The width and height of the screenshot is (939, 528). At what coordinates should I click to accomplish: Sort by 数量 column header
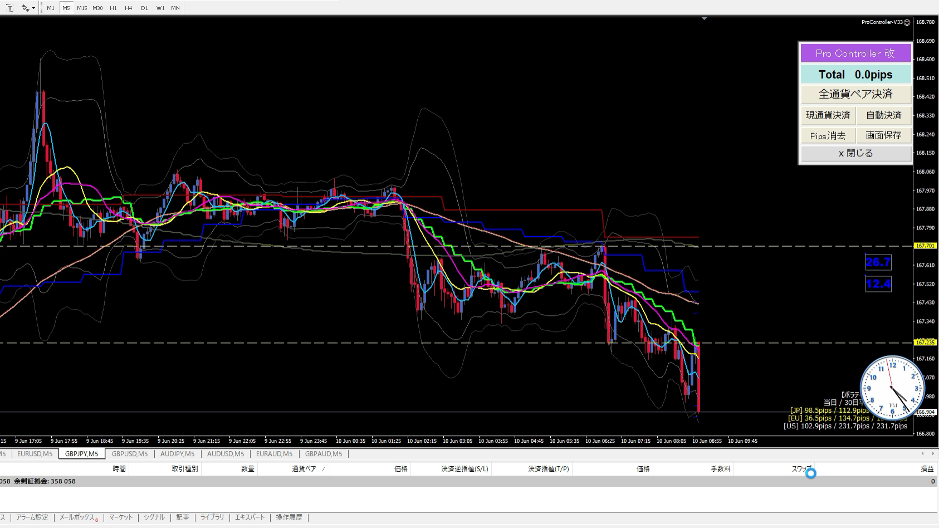(248, 469)
